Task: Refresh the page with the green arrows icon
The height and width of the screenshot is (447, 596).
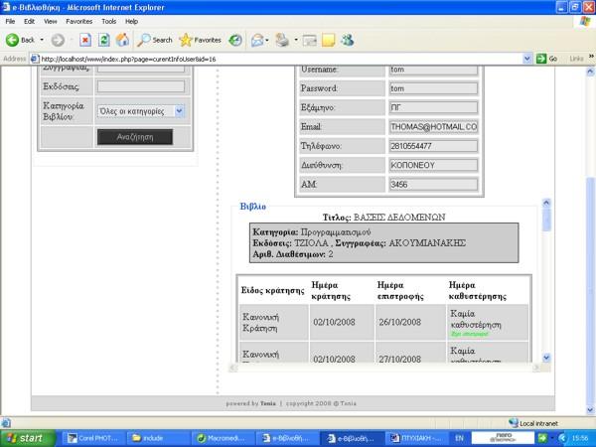Action: tap(103, 40)
